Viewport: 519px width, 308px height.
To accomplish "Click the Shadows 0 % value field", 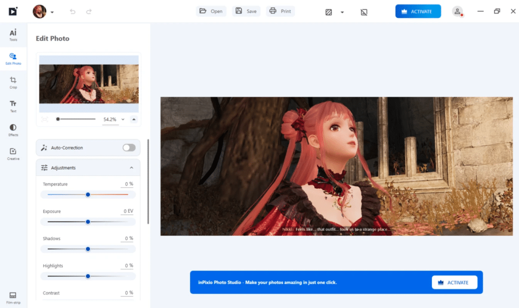I will click(x=127, y=238).
